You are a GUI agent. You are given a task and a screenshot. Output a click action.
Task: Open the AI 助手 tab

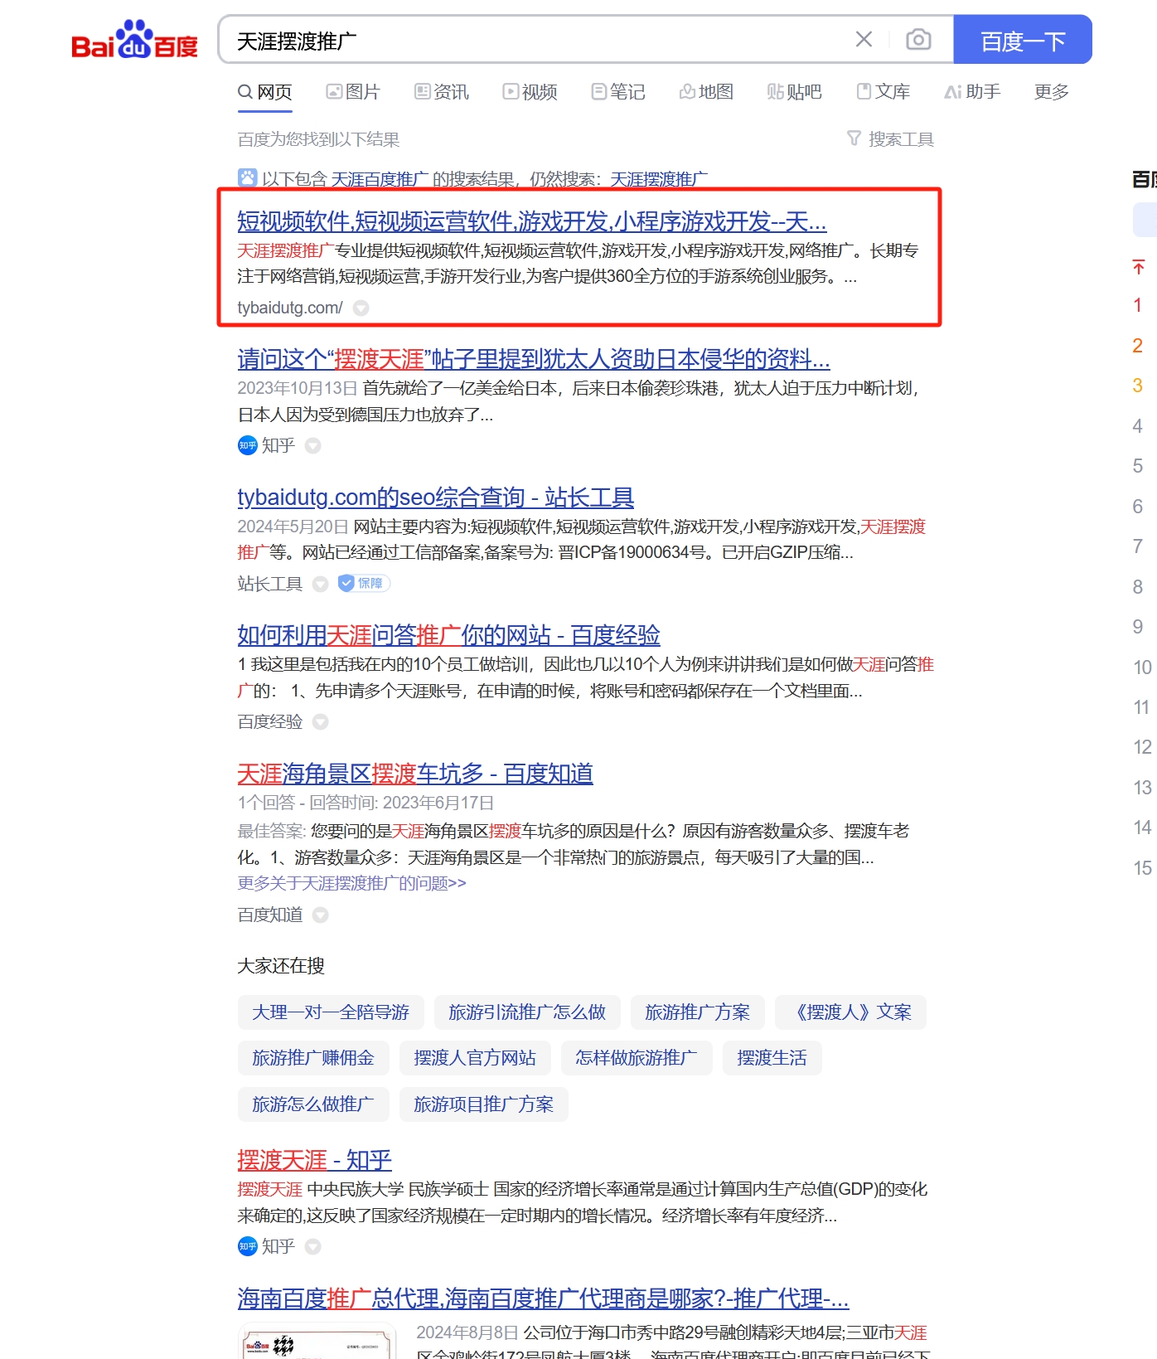tap(972, 91)
